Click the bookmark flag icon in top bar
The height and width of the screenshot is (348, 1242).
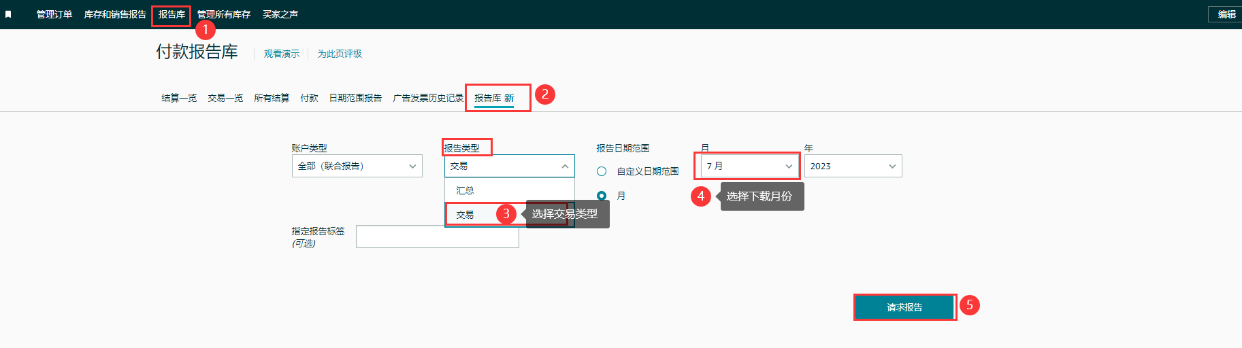tap(8, 14)
